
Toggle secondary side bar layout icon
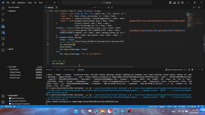pyautogui.click(x=178, y=3)
